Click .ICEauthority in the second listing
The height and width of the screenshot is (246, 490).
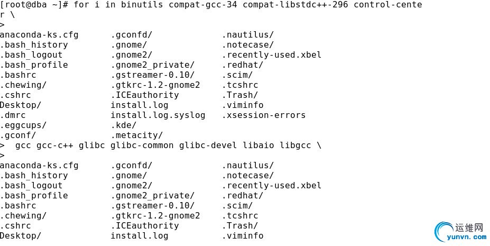point(145,226)
